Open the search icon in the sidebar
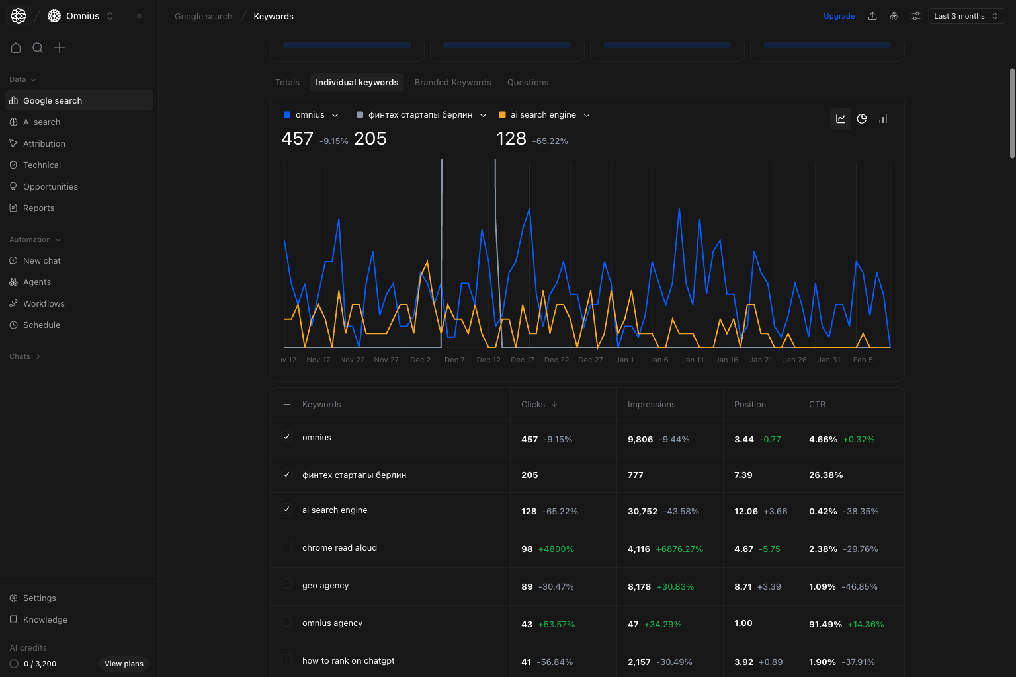 pyautogui.click(x=38, y=48)
